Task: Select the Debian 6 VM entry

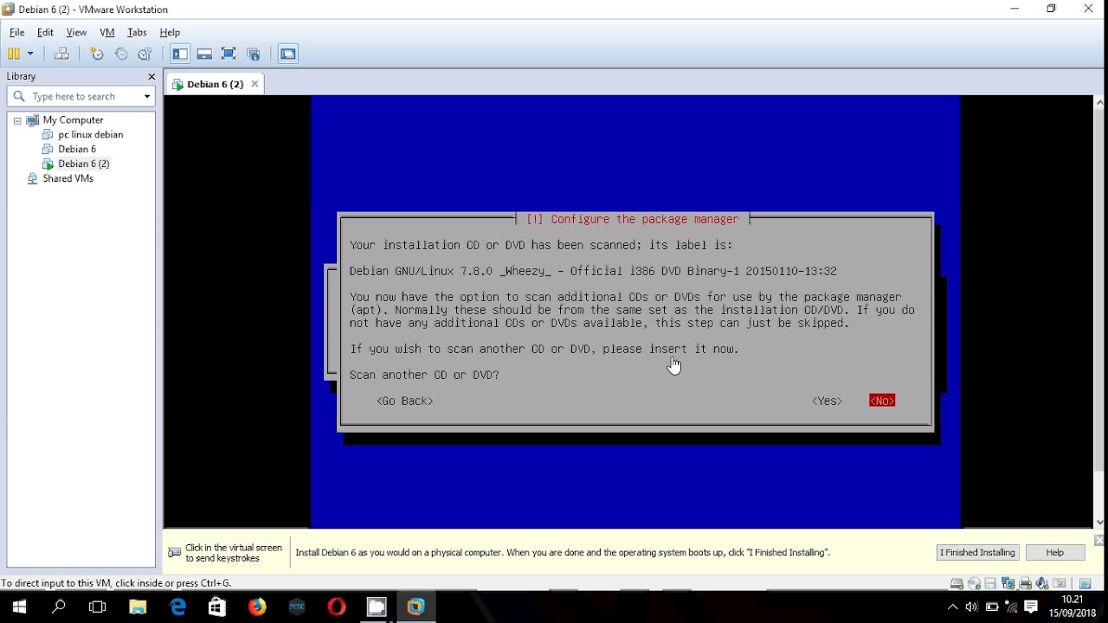Action: pyautogui.click(x=77, y=149)
